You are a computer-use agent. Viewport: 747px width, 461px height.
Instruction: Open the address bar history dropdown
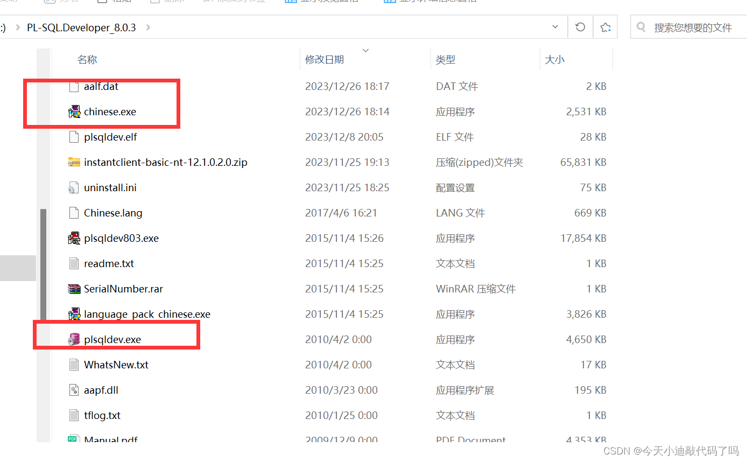click(x=555, y=27)
